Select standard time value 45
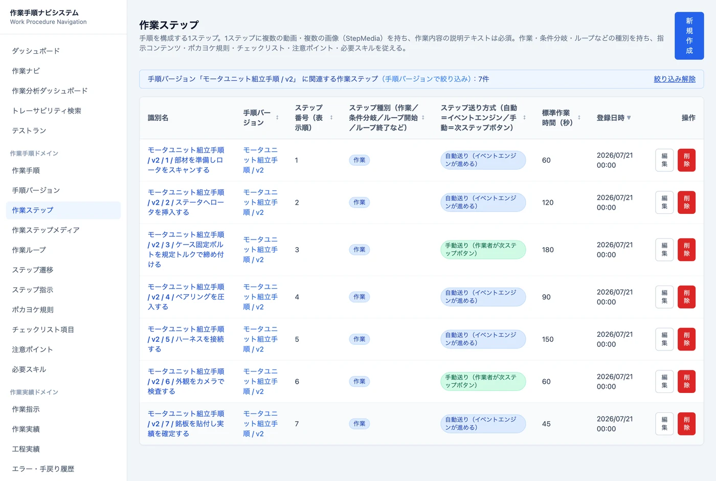 tap(546, 424)
